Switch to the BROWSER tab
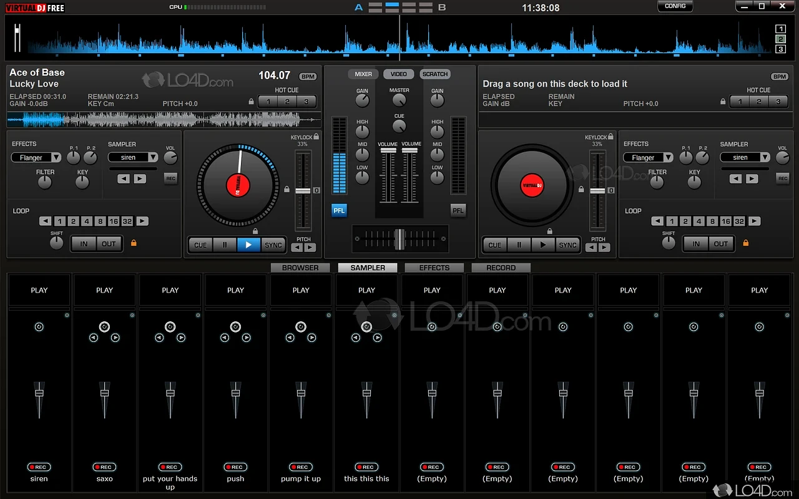 (300, 268)
